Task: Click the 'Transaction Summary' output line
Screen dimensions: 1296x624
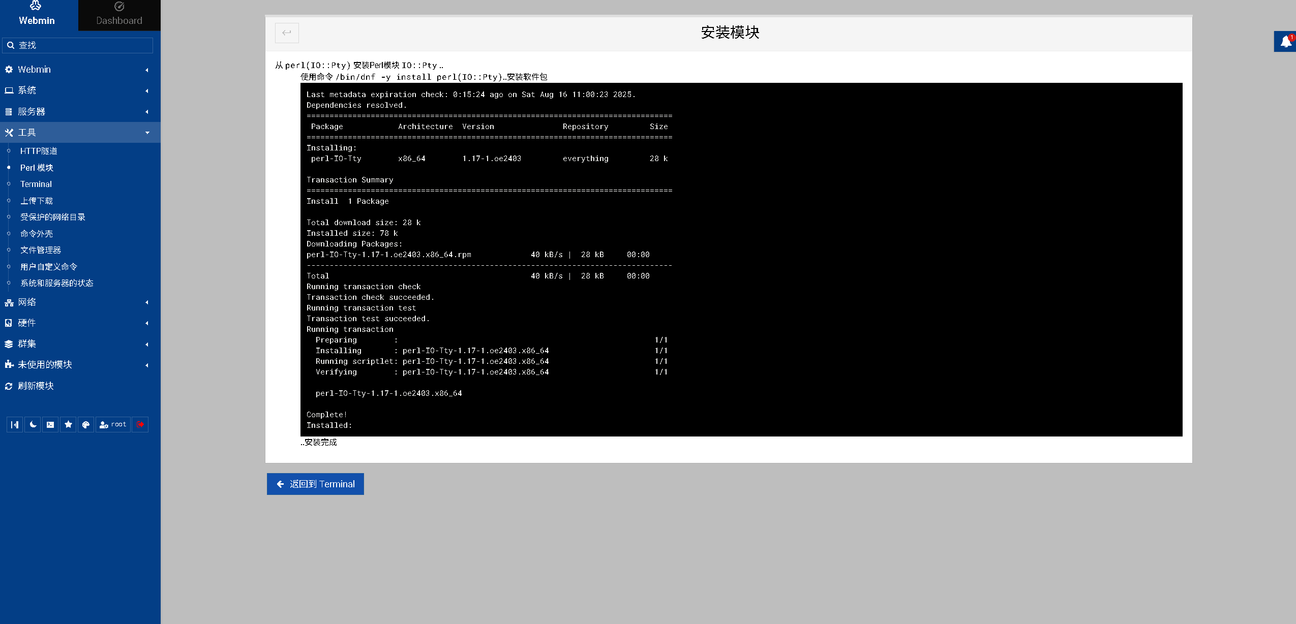Action: tap(350, 180)
